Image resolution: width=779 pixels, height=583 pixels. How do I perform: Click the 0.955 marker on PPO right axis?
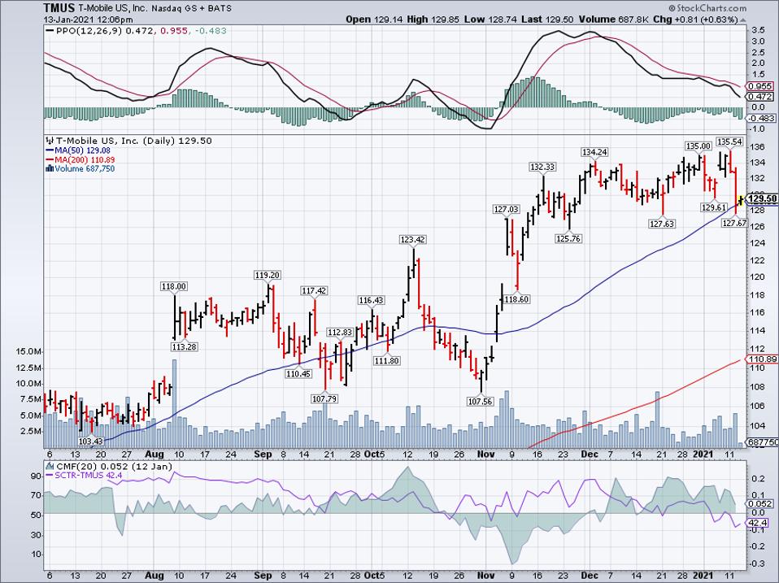[760, 86]
